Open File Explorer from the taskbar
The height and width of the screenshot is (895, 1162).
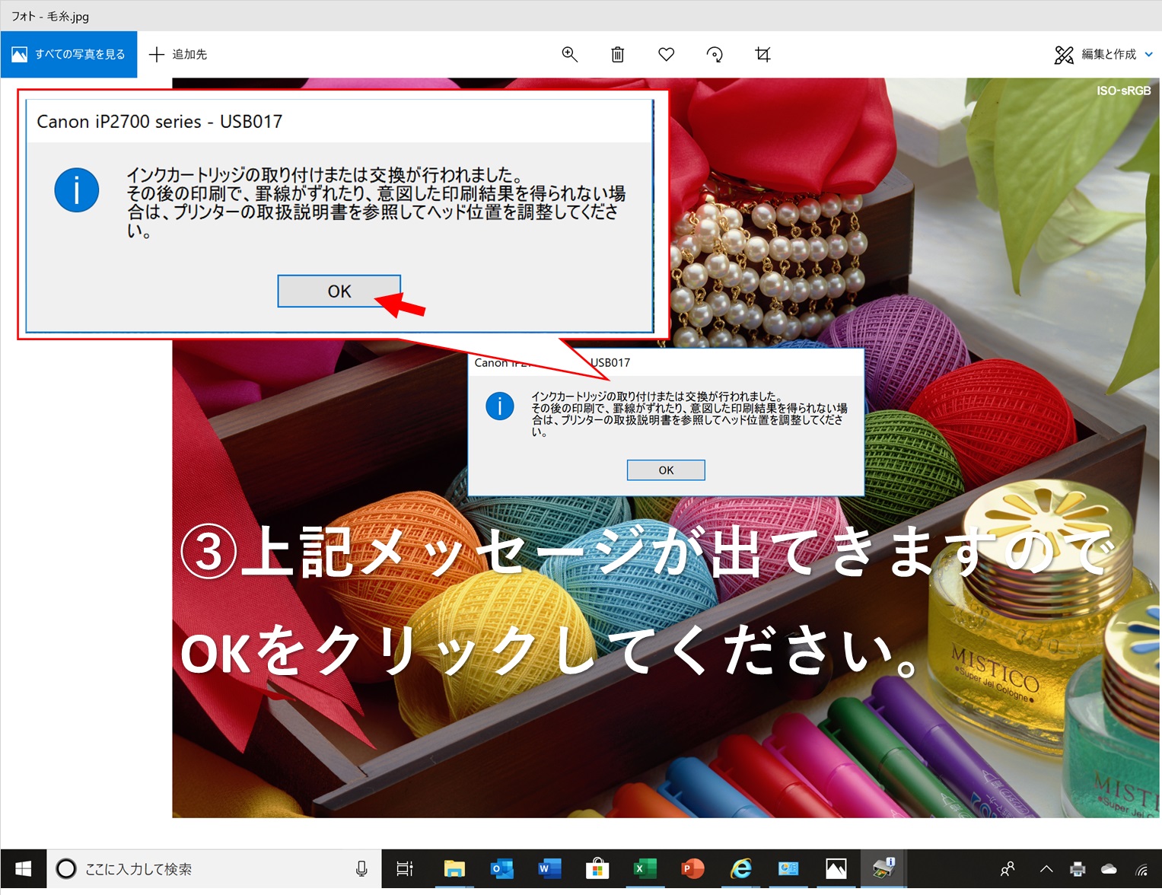tap(454, 868)
